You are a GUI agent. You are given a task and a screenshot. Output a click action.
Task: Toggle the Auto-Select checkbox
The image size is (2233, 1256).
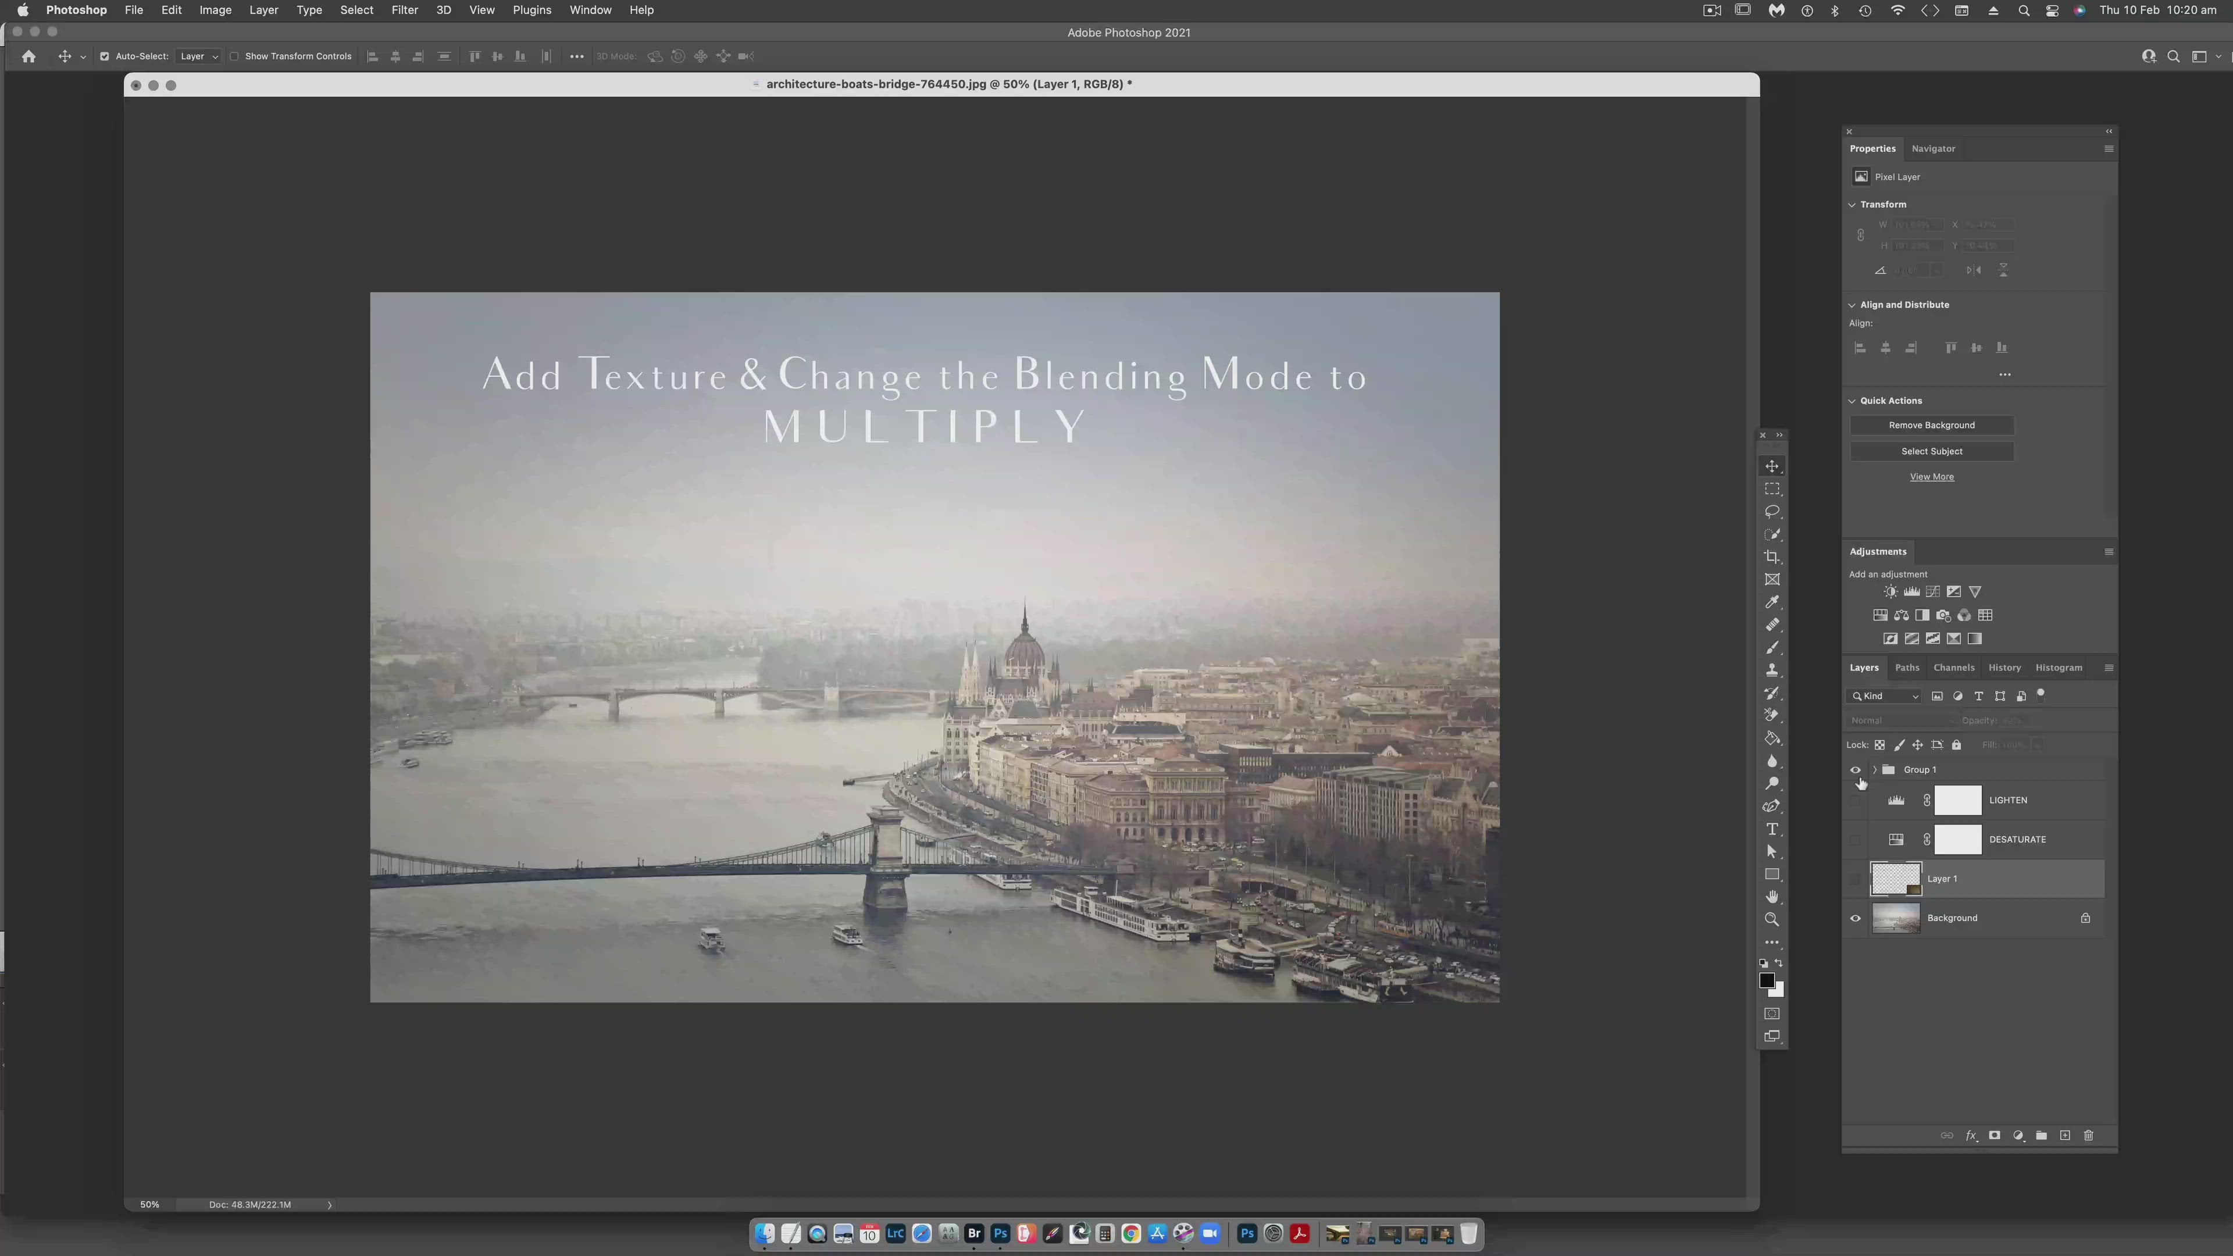coord(105,56)
